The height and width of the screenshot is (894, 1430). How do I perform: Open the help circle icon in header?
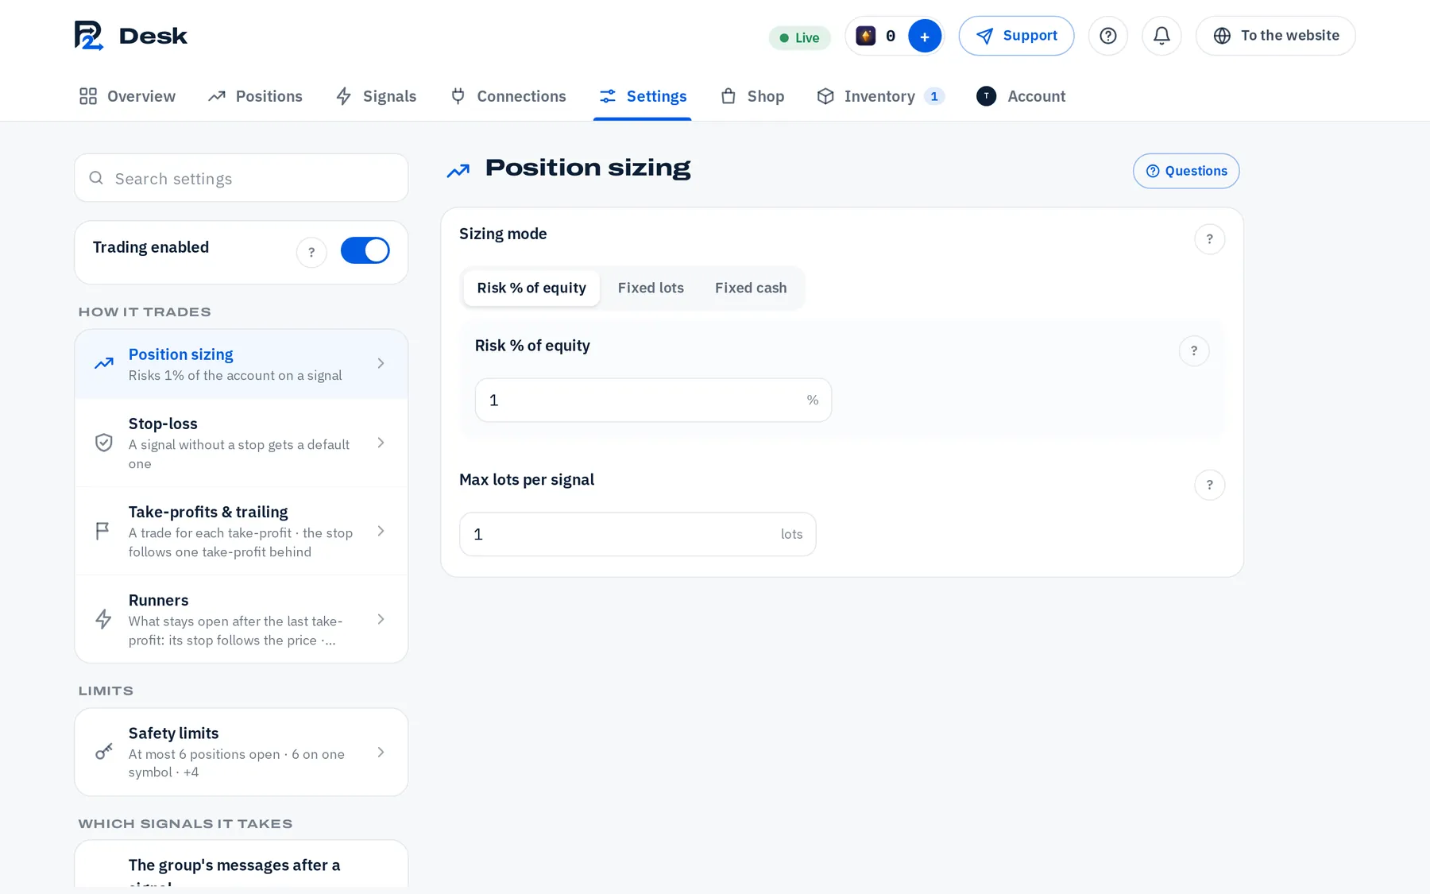pos(1108,36)
